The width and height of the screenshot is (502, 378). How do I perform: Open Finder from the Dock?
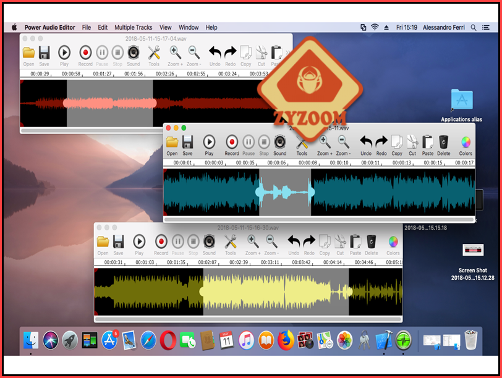31,340
